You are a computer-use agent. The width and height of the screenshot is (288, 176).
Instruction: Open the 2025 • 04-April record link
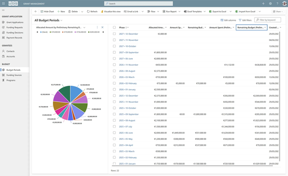tap(126, 145)
